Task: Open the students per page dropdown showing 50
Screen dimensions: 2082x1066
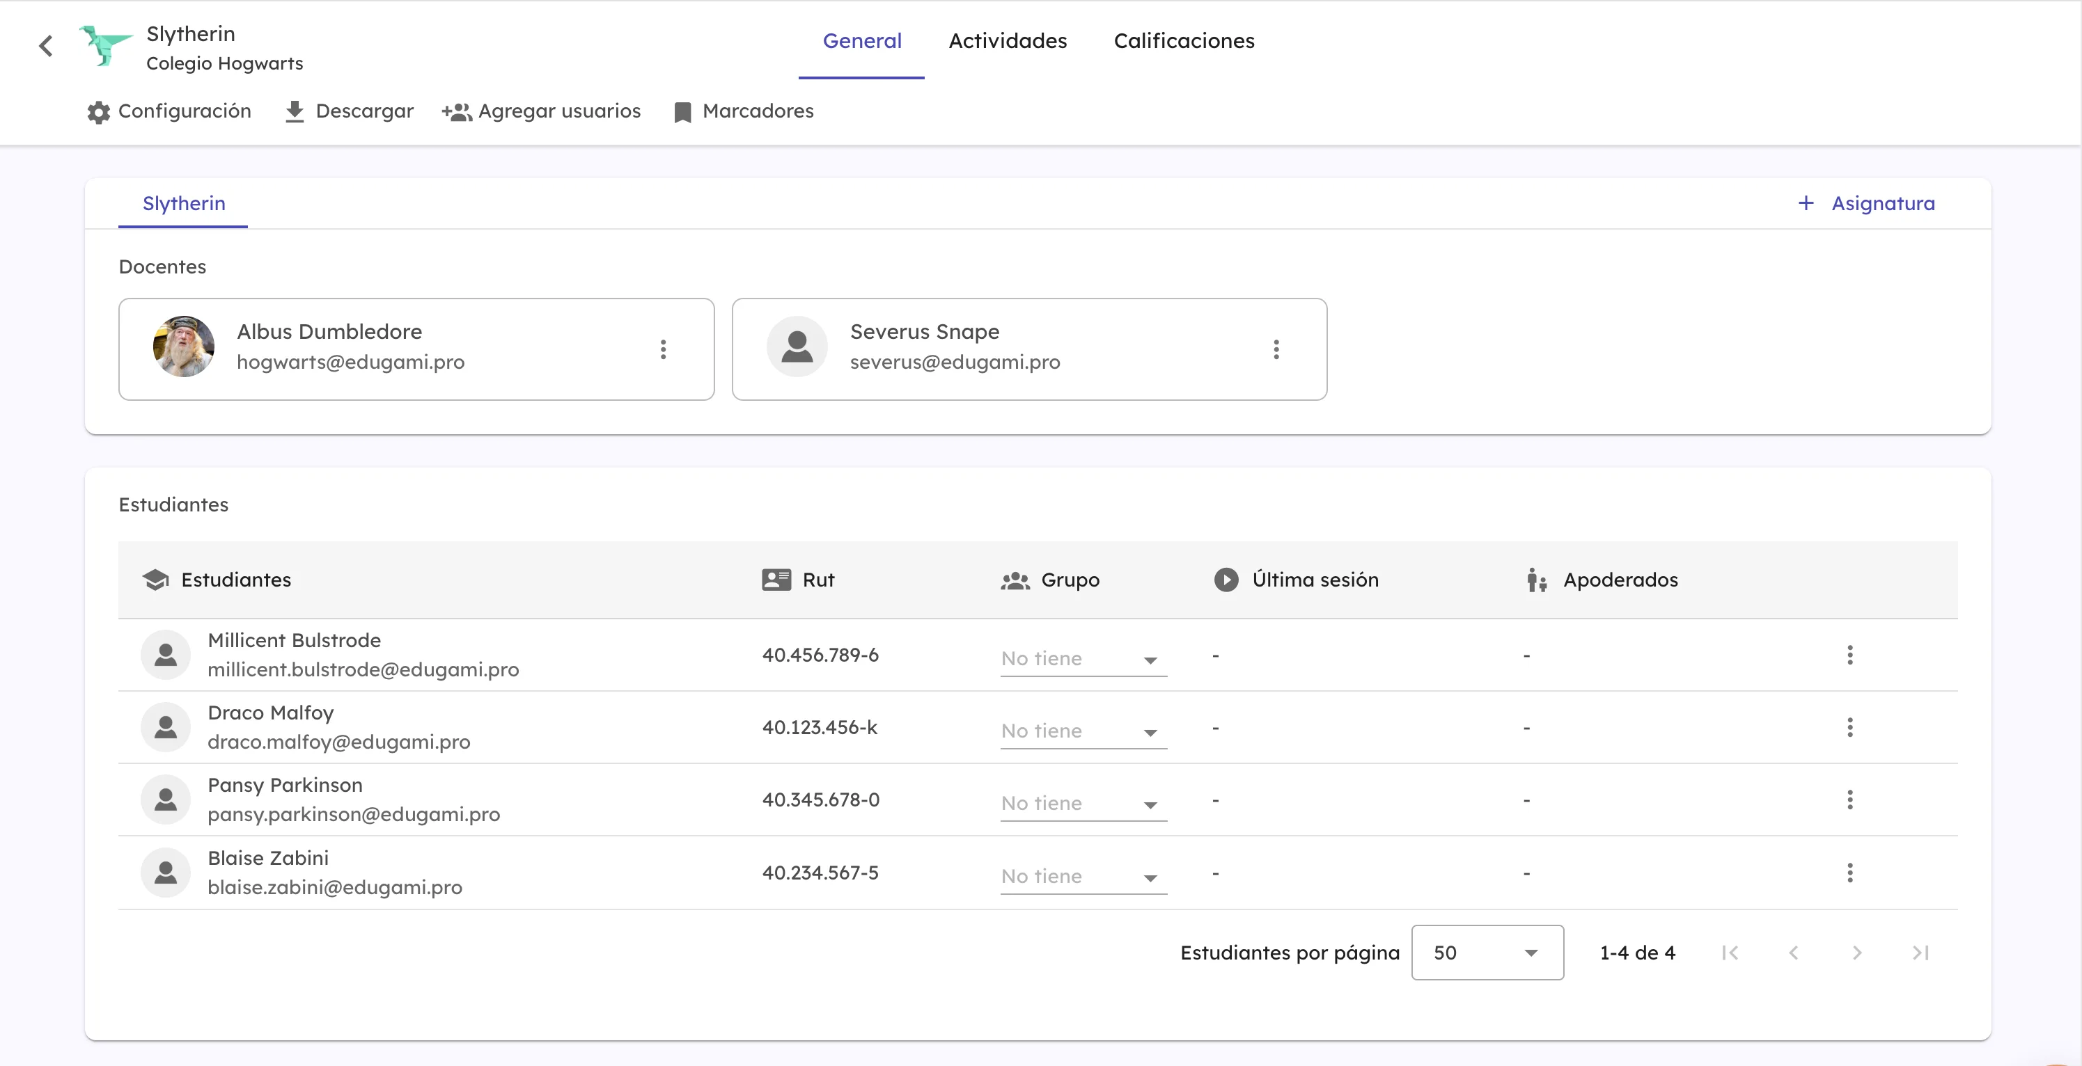Action: tap(1487, 953)
